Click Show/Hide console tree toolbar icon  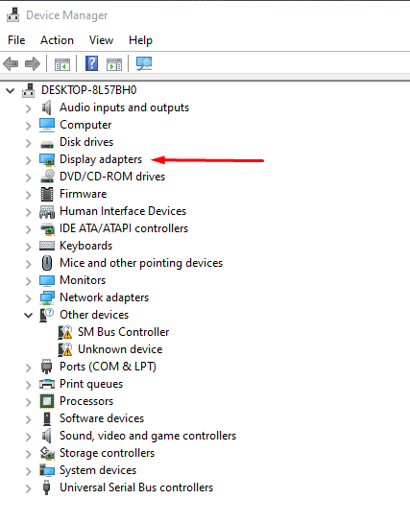62,64
